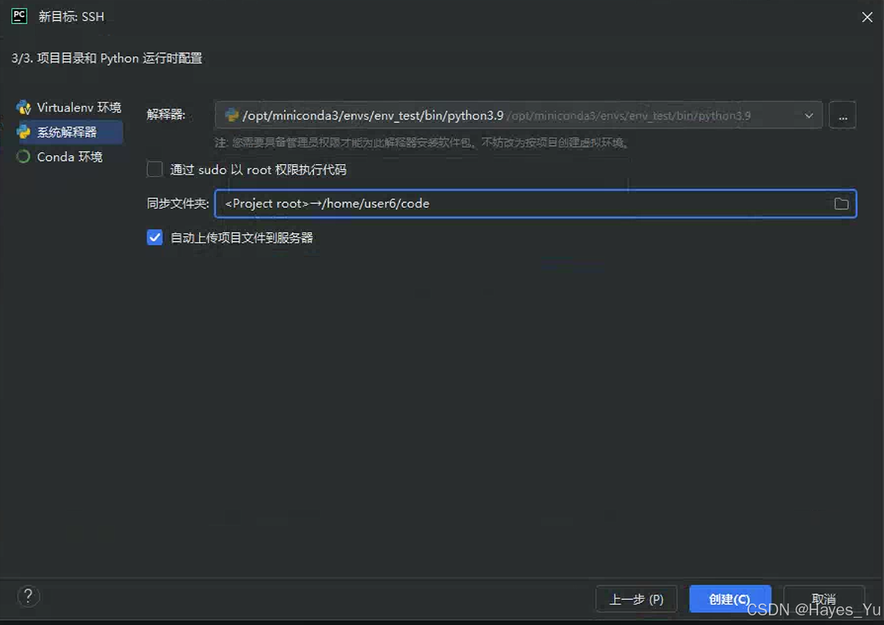Select 系统解释器 in sidebar
Image resolution: width=884 pixels, height=625 pixels.
69,132
